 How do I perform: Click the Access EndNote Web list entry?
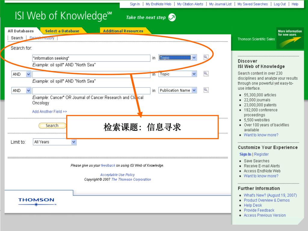click(262, 171)
